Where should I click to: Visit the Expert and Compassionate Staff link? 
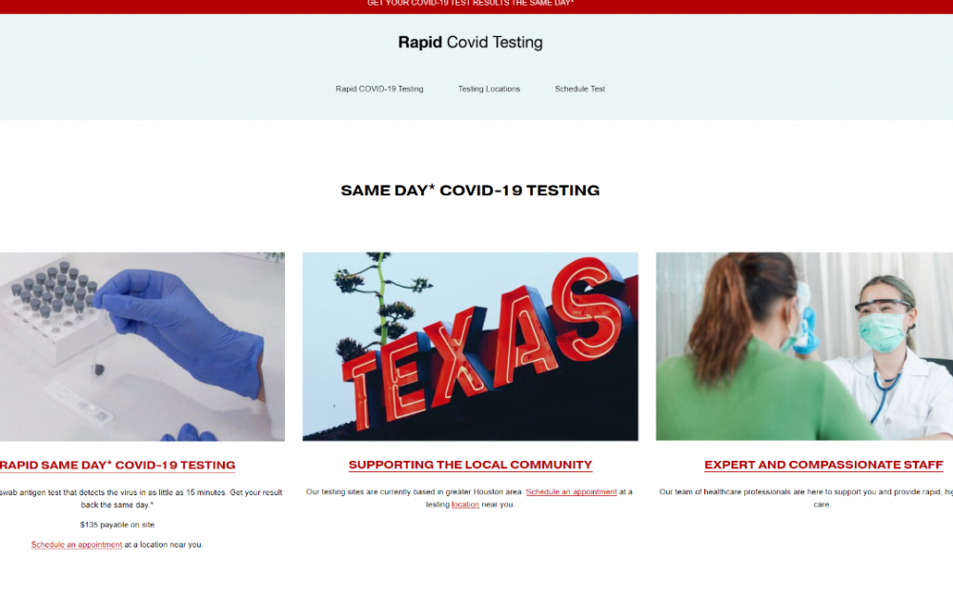(x=823, y=465)
